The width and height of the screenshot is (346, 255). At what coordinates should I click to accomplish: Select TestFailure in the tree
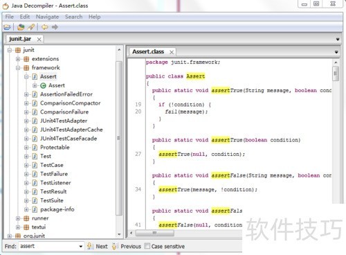coord(54,174)
